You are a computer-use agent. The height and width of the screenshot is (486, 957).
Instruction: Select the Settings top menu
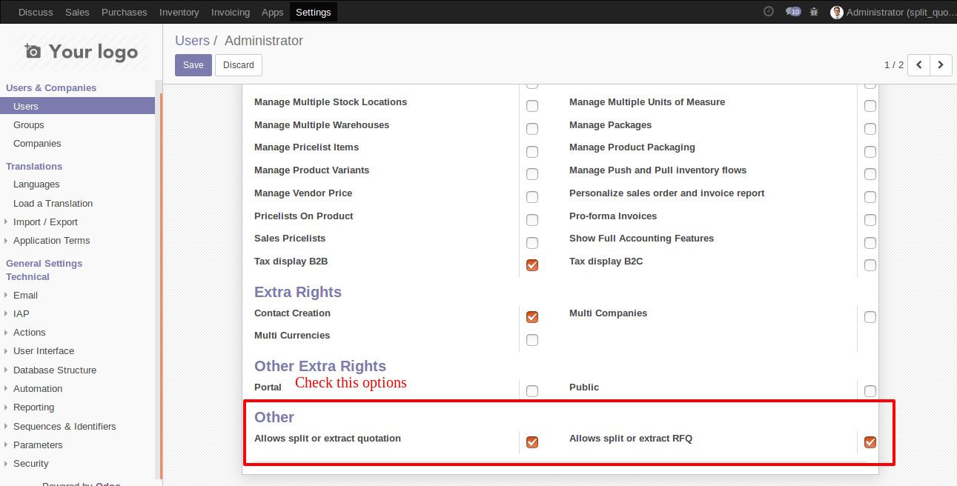click(313, 12)
